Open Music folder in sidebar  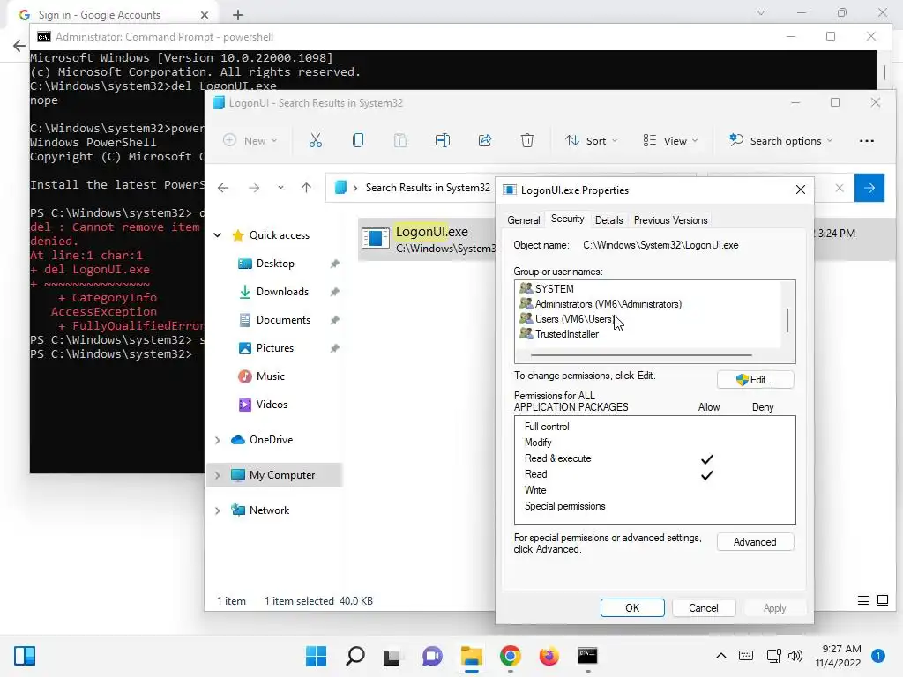pos(270,376)
